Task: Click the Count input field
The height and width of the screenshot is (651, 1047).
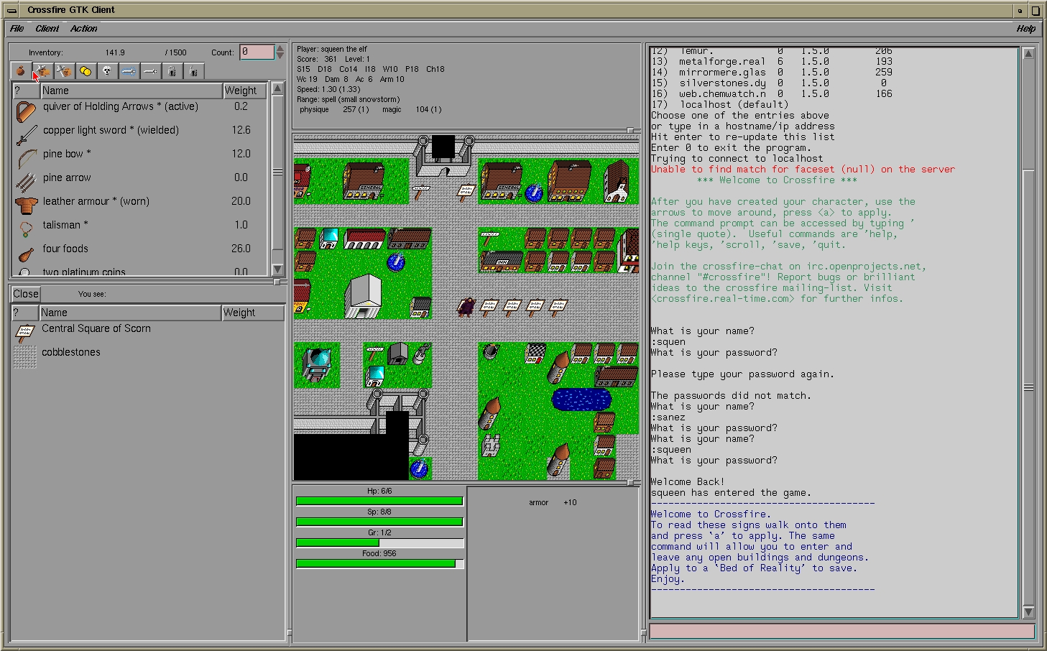Action: pos(257,52)
